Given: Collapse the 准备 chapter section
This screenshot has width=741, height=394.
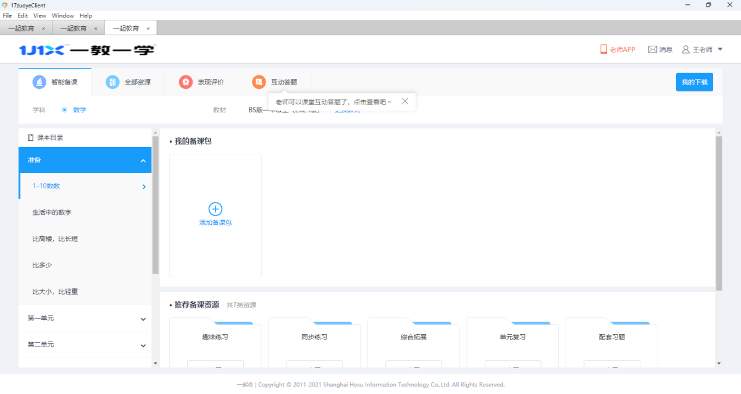Looking at the screenshot, I should 143,161.
